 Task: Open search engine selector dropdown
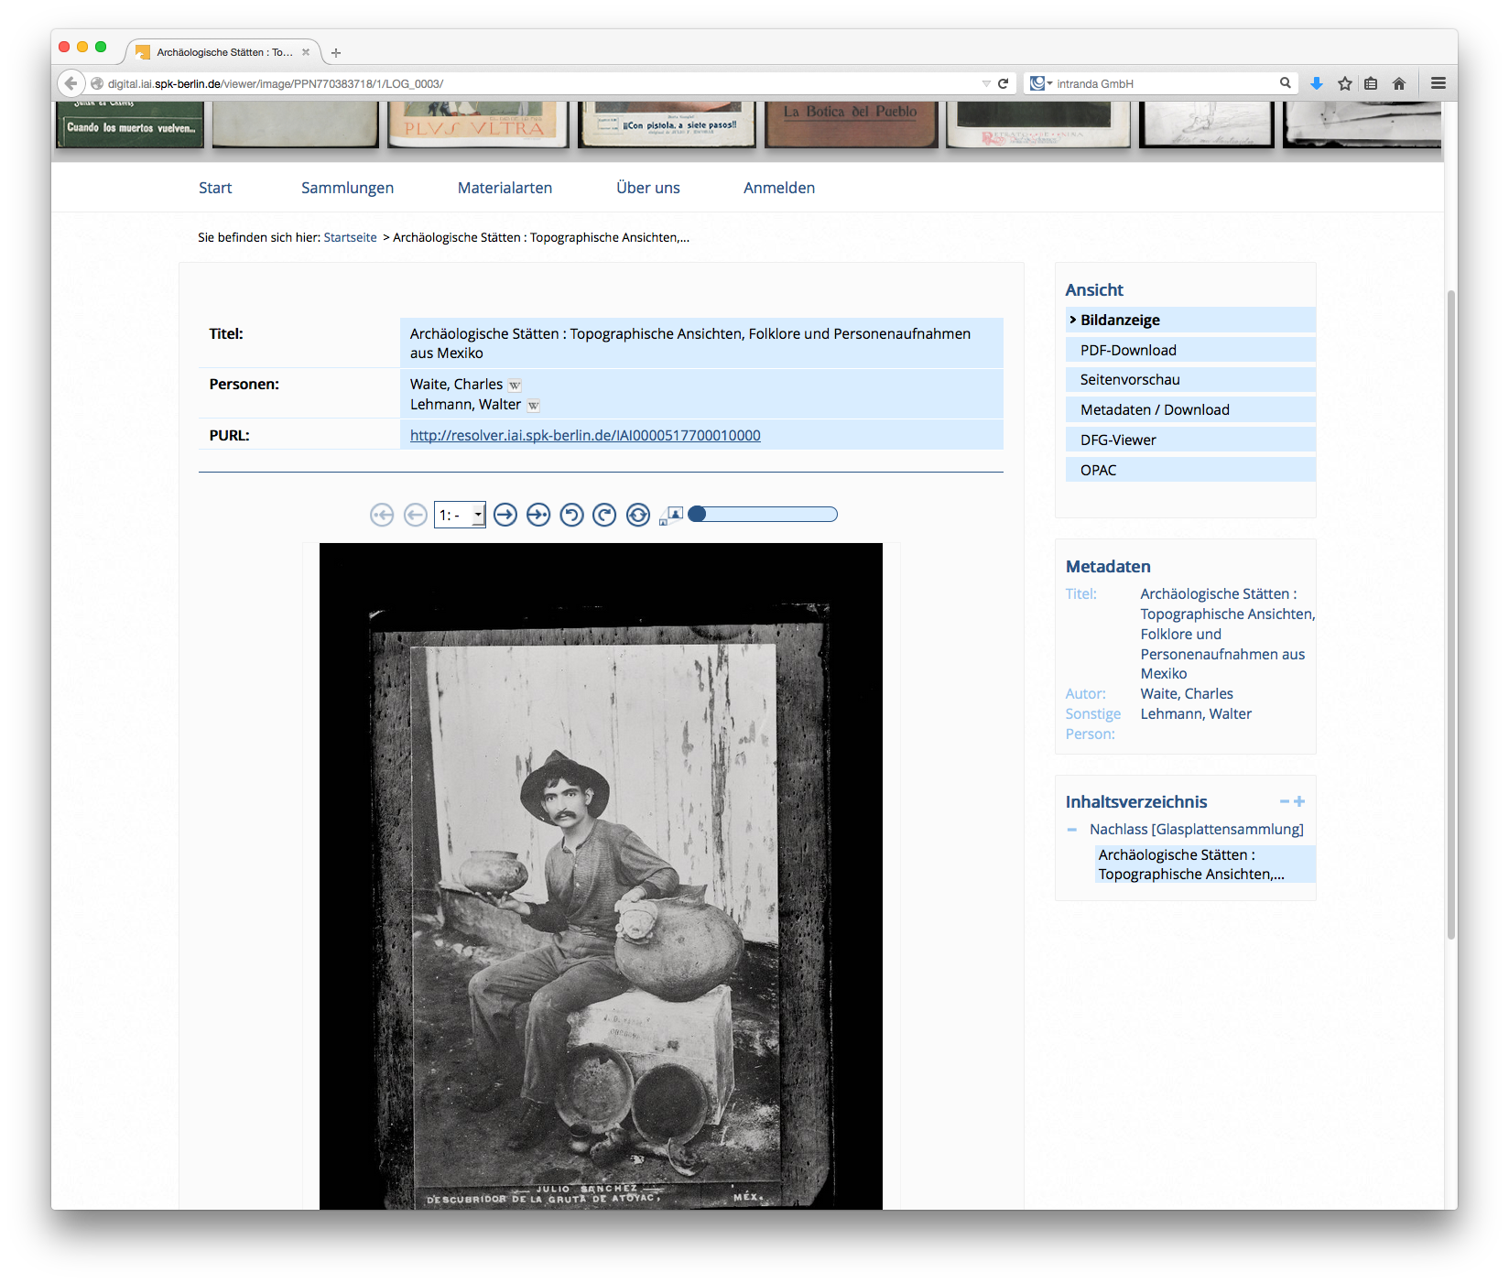1041,83
